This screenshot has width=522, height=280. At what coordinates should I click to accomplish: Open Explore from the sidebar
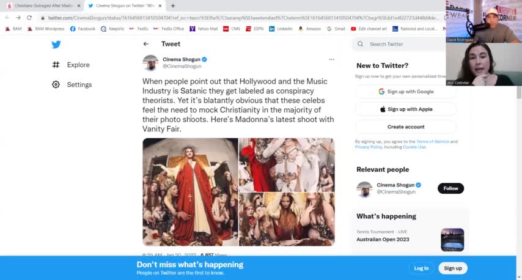tap(78, 65)
